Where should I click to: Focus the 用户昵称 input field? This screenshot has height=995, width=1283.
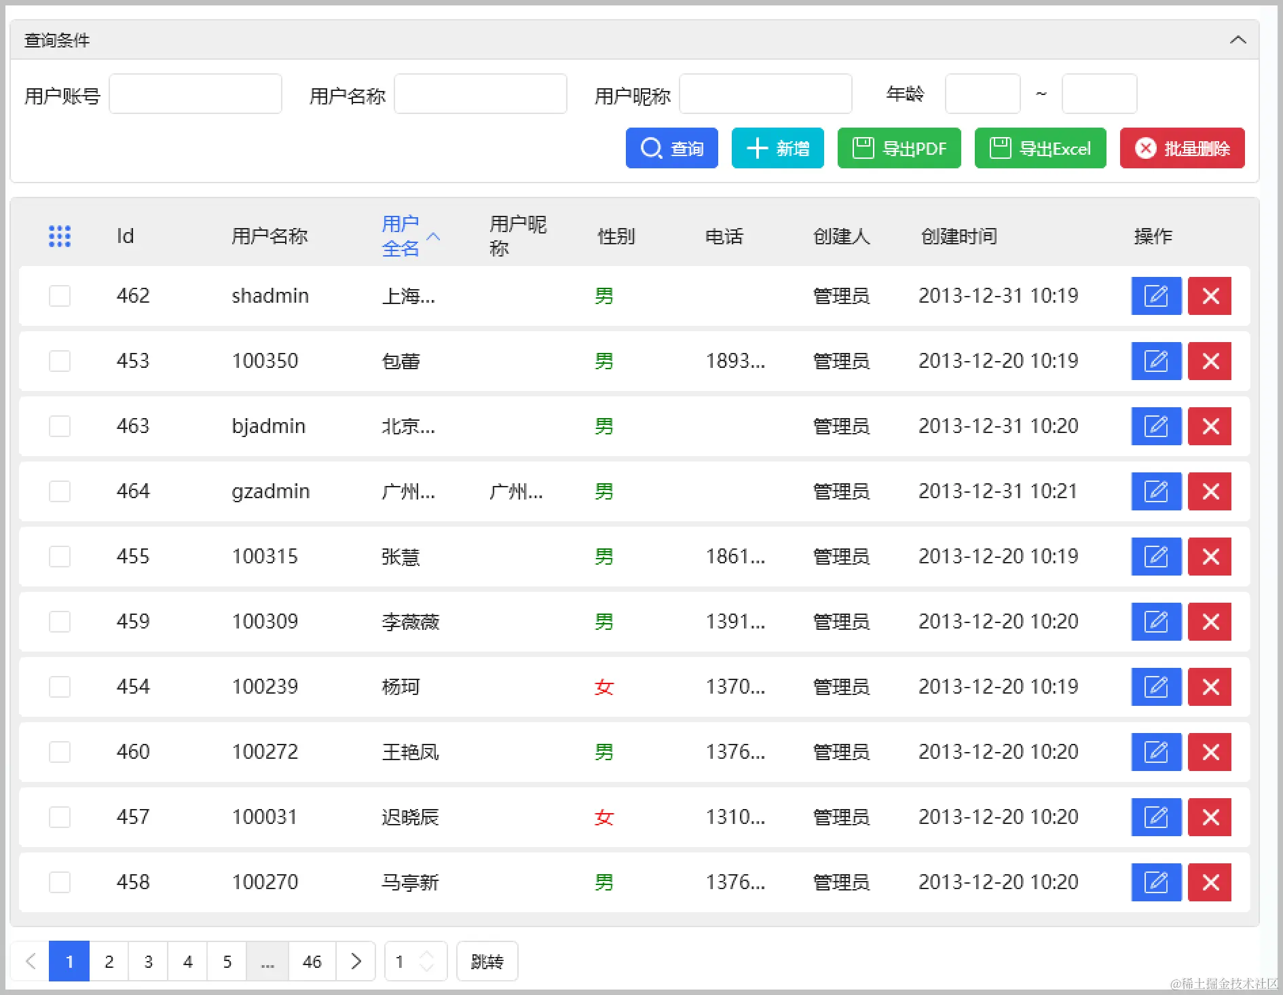click(766, 94)
